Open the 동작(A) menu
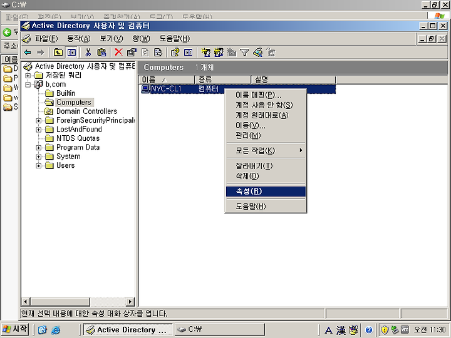This screenshot has width=451, height=338. [79, 39]
